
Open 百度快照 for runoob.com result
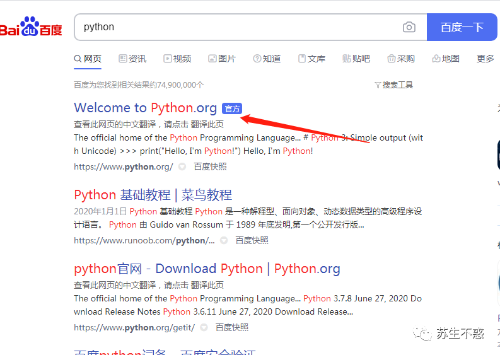(252, 240)
